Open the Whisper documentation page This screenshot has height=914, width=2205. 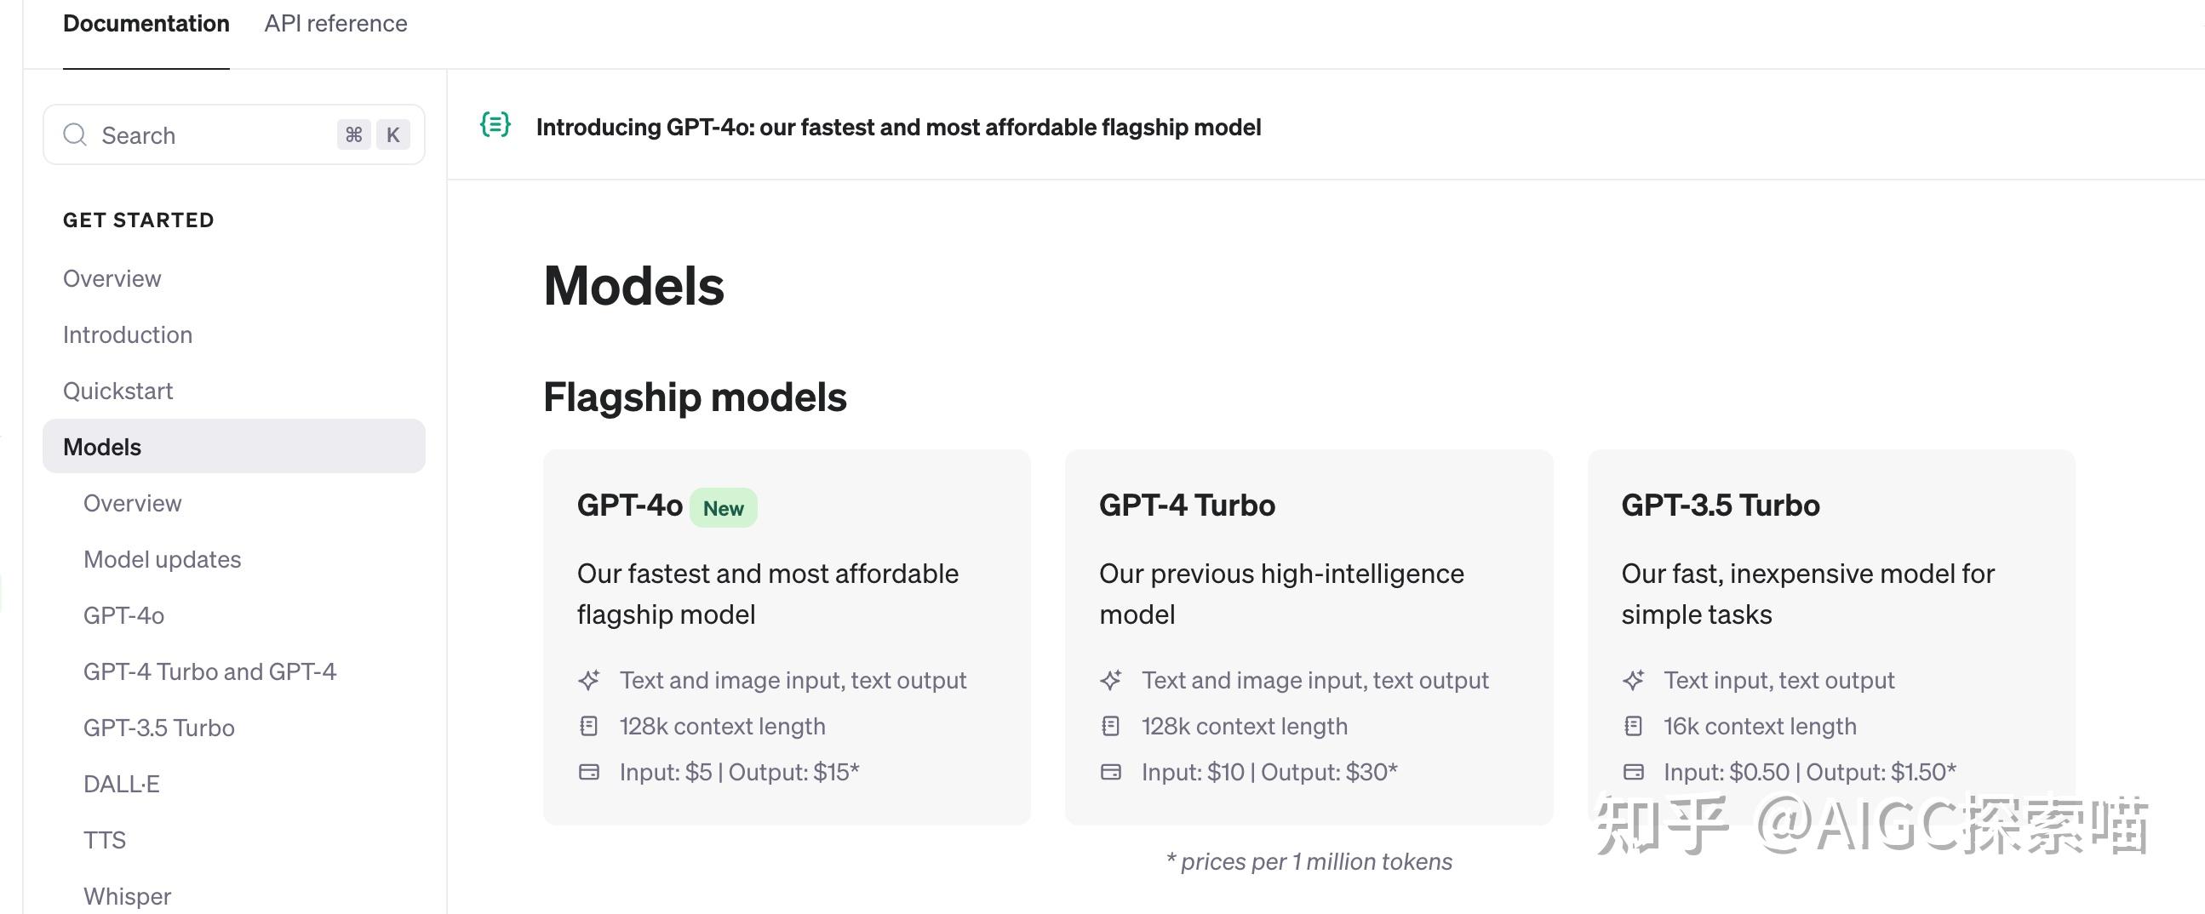[127, 895]
